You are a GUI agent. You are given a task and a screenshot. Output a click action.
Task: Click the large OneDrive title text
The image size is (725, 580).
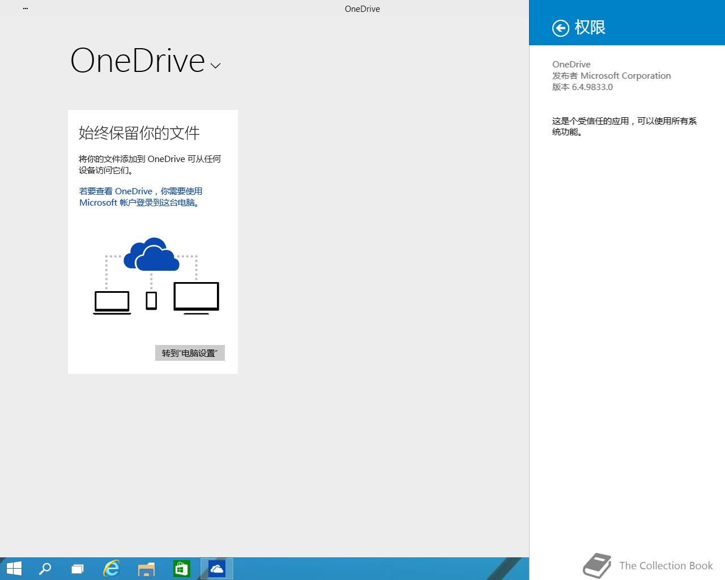tap(138, 61)
